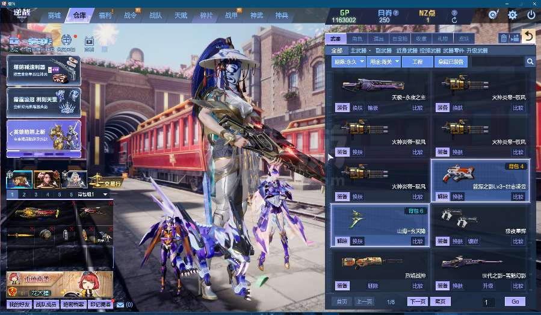Open the player profile card 小鱼
The width and height of the screenshot is (541, 315).
[60, 284]
